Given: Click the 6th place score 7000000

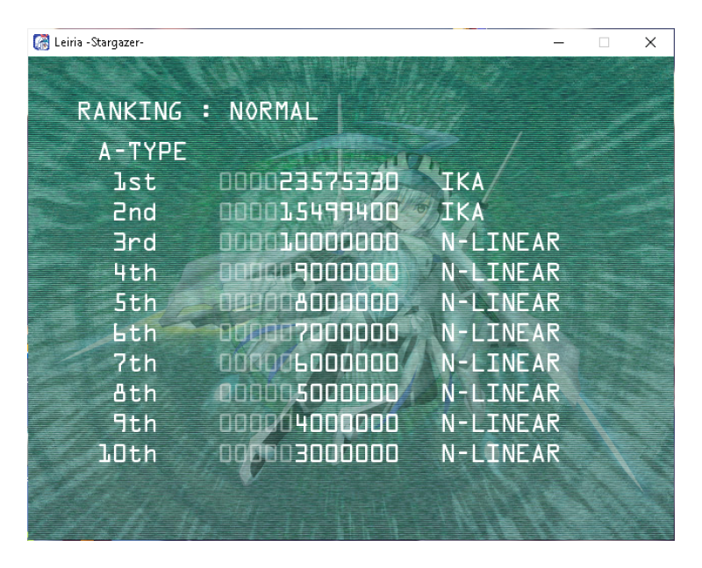Looking at the screenshot, I should (x=347, y=333).
